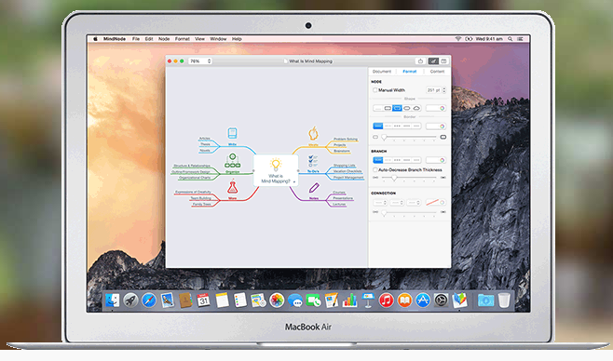Select the pill node shape
Screen dimensions: 613x361
click(x=407, y=108)
